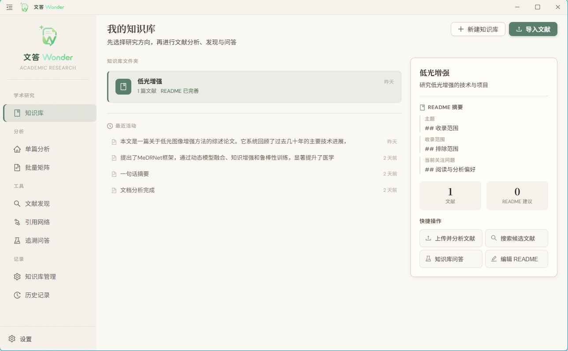Open 知识库管理 in sidebar
Image resolution: width=568 pixels, height=351 pixels.
[x=50, y=277]
